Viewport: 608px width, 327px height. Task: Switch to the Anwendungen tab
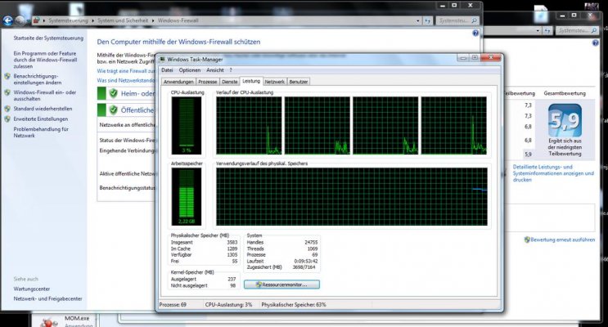pyautogui.click(x=178, y=82)
